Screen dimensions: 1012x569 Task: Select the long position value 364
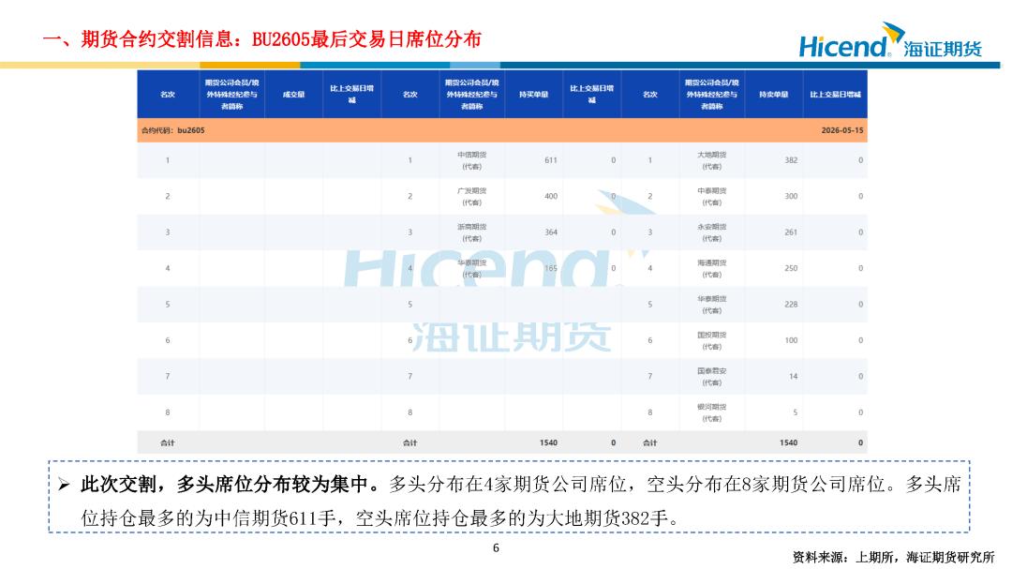click(x=551, y=232)
